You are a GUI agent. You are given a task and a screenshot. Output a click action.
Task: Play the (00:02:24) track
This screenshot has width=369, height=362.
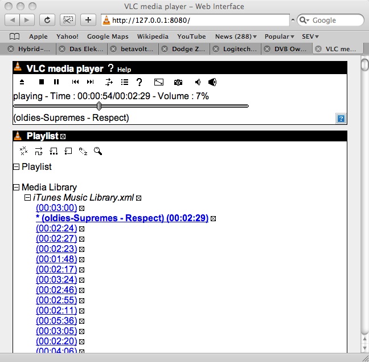56,229
